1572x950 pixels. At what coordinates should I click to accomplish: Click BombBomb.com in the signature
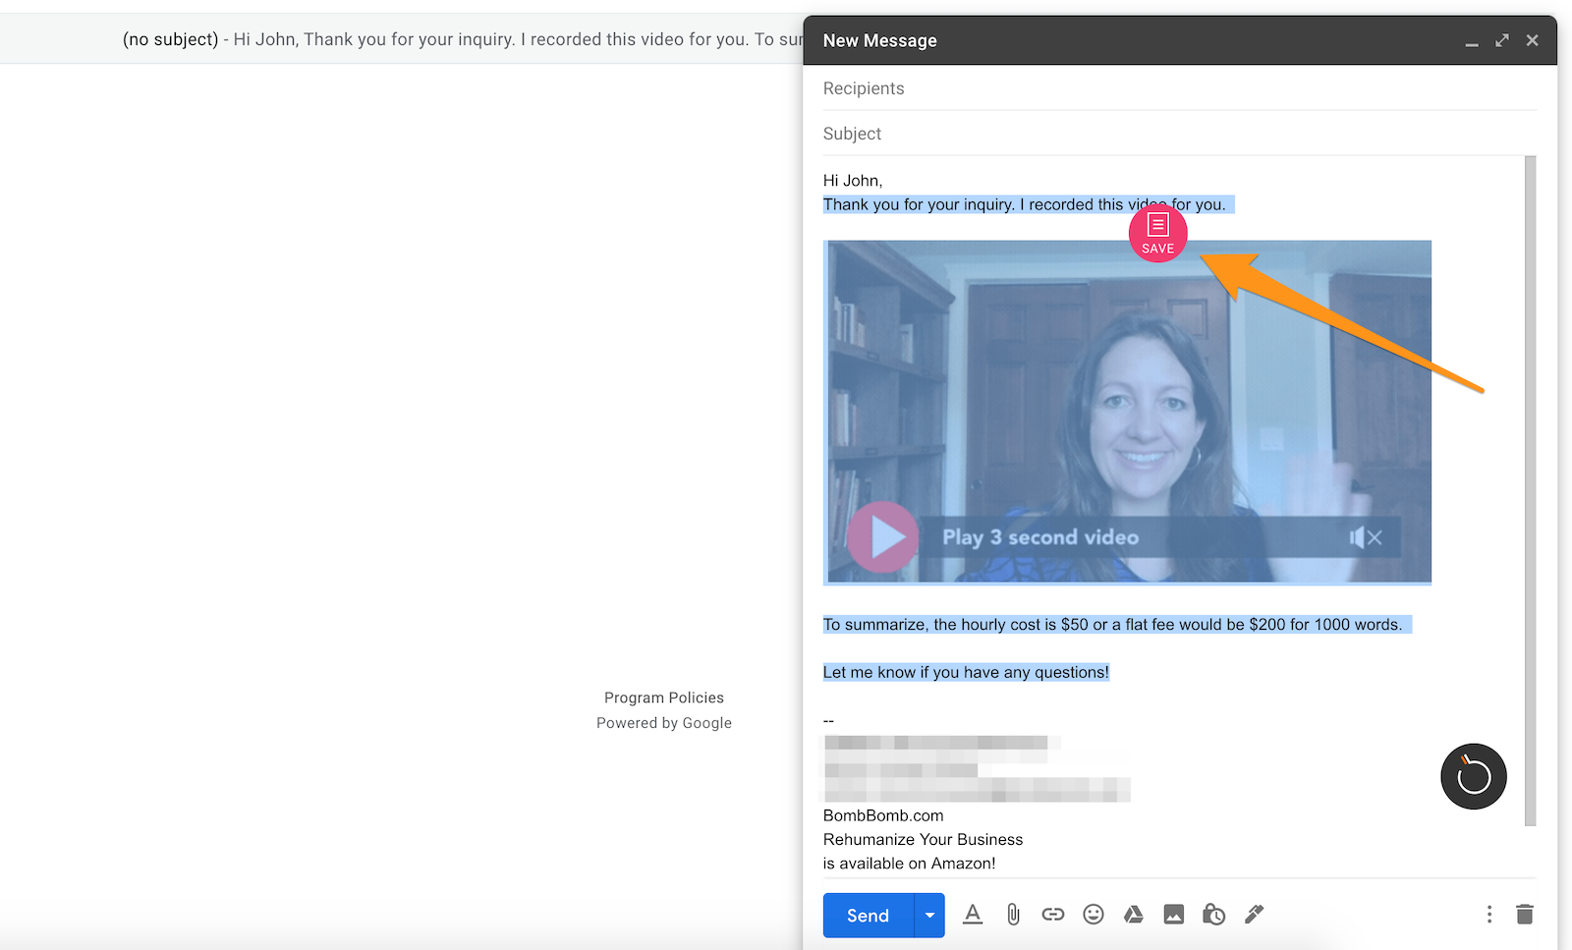(883, 815)
